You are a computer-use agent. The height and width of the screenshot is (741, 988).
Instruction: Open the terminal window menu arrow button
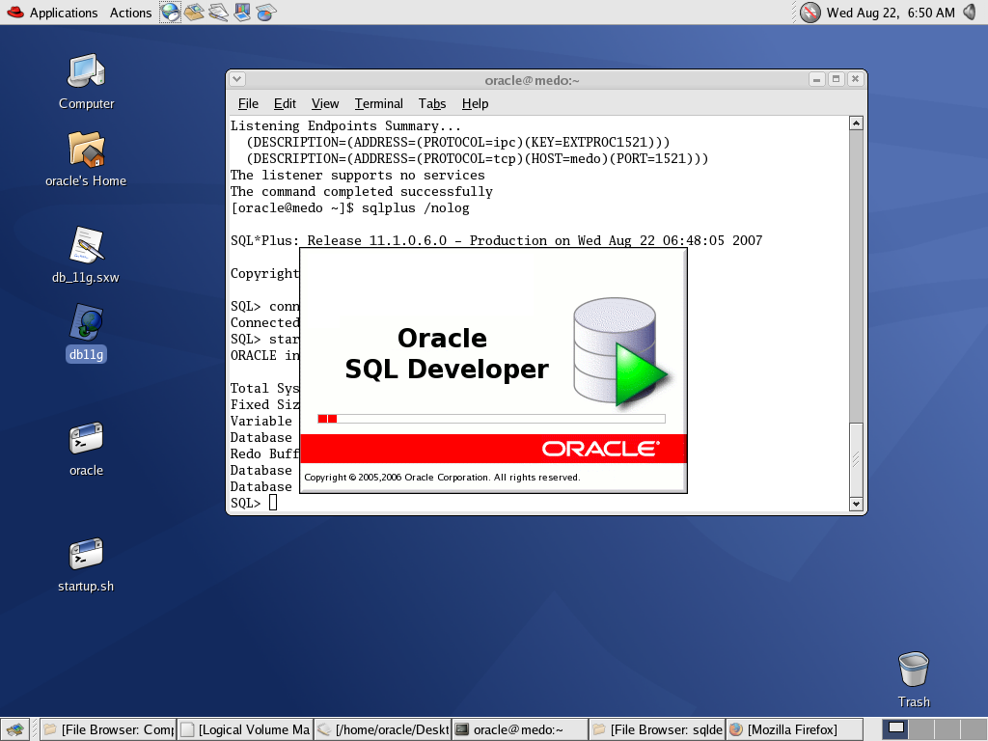point(237,80)
